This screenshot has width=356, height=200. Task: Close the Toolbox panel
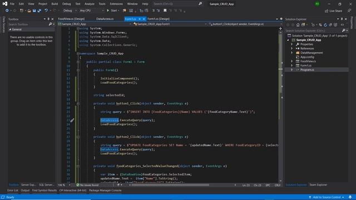[x=52, y=19]
